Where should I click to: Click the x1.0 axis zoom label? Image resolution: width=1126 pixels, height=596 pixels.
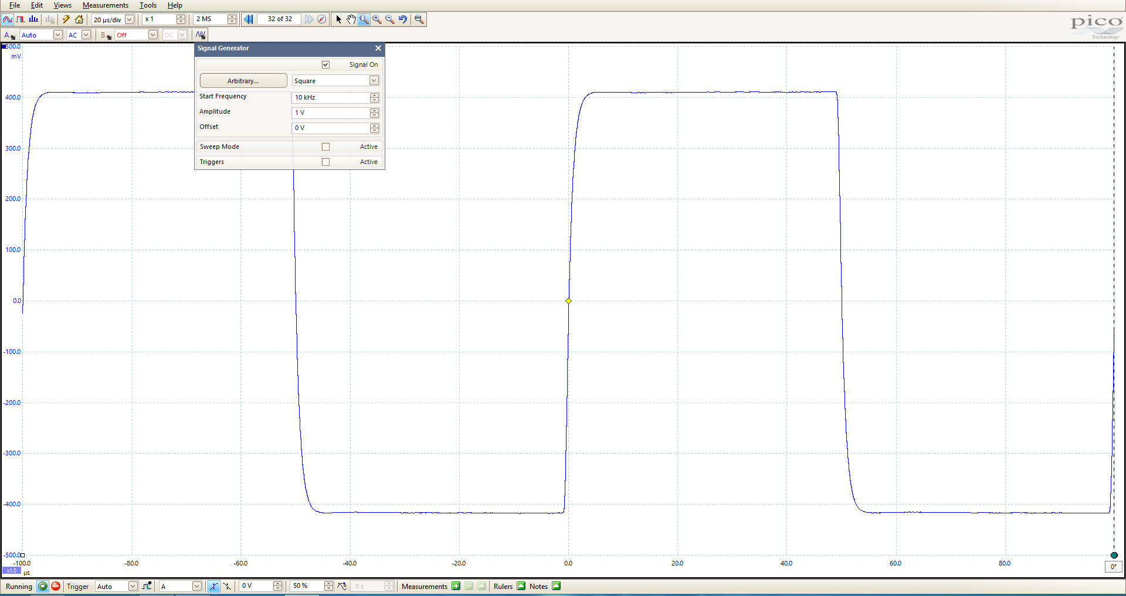tap(12, 570)
